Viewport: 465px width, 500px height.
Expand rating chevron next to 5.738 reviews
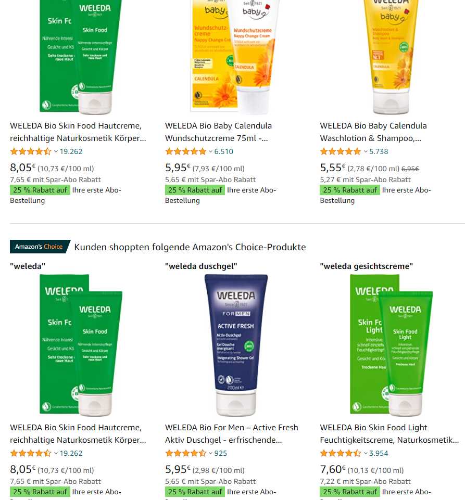pyautogui.click(x=366, y=152)
